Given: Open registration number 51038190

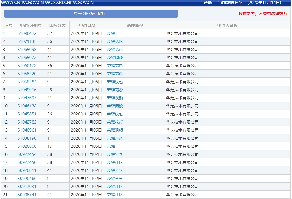Looking at the screenshot, I should 27,138.
